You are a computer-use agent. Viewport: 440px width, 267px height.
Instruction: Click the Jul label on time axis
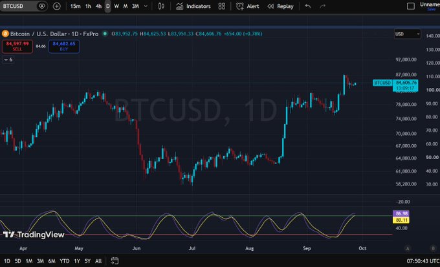tap(192, 248)
